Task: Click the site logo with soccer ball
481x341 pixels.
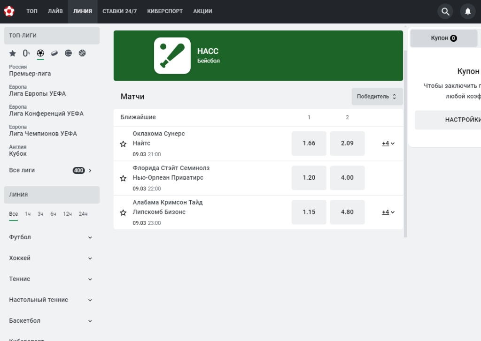Action: click(9, 11)
